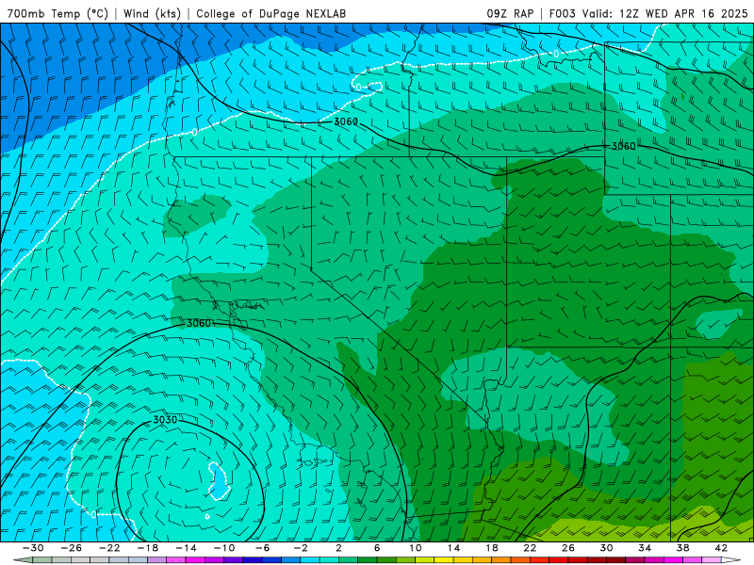Screen dimensions: 754x565
Task: Select the "09Z RAP" model run label
Action: click(x=510, y=13)
